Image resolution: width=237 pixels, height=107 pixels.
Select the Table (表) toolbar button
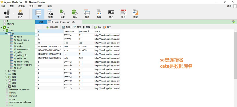38,14
